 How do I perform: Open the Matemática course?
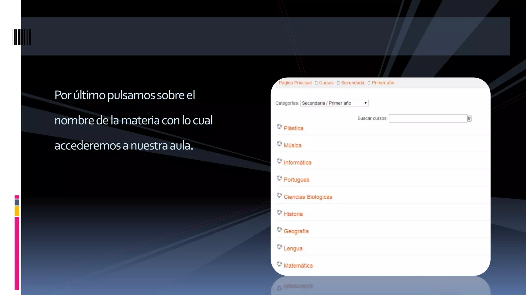(298, 266)
